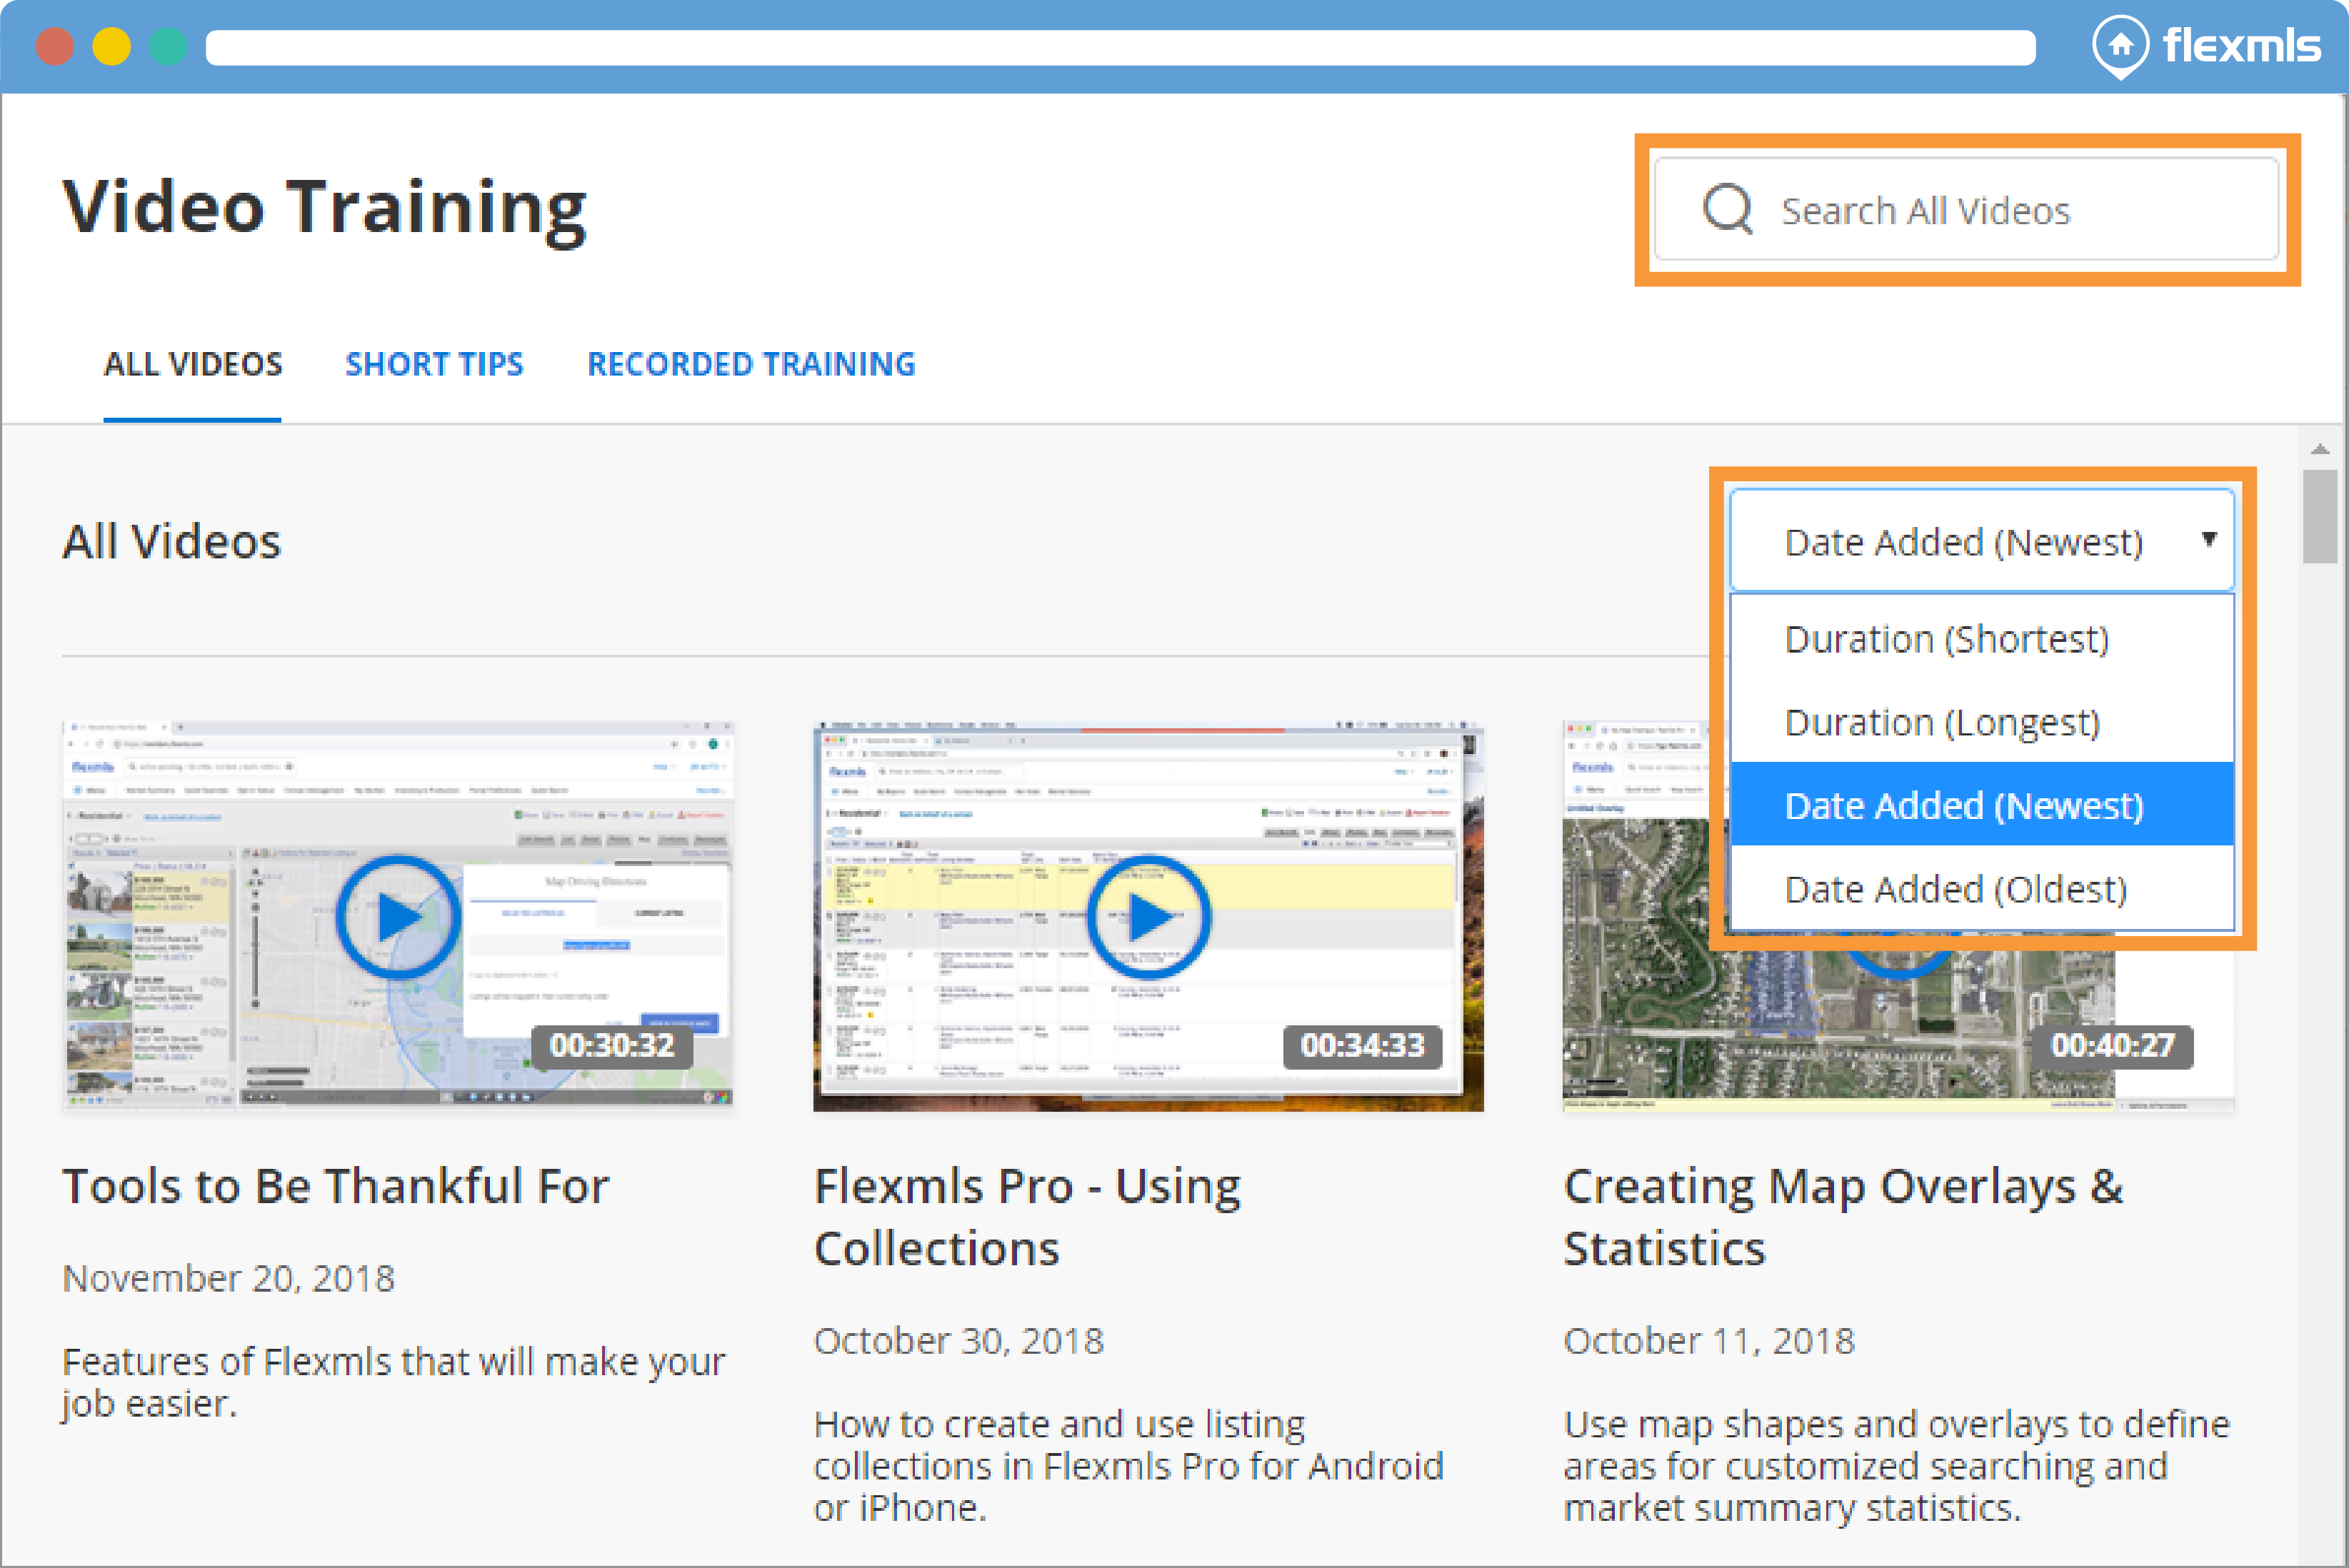2349x1568 pixels.
Task: Pick the highlighted Date Added (Newest) option
Action: tap(1963, 805)
